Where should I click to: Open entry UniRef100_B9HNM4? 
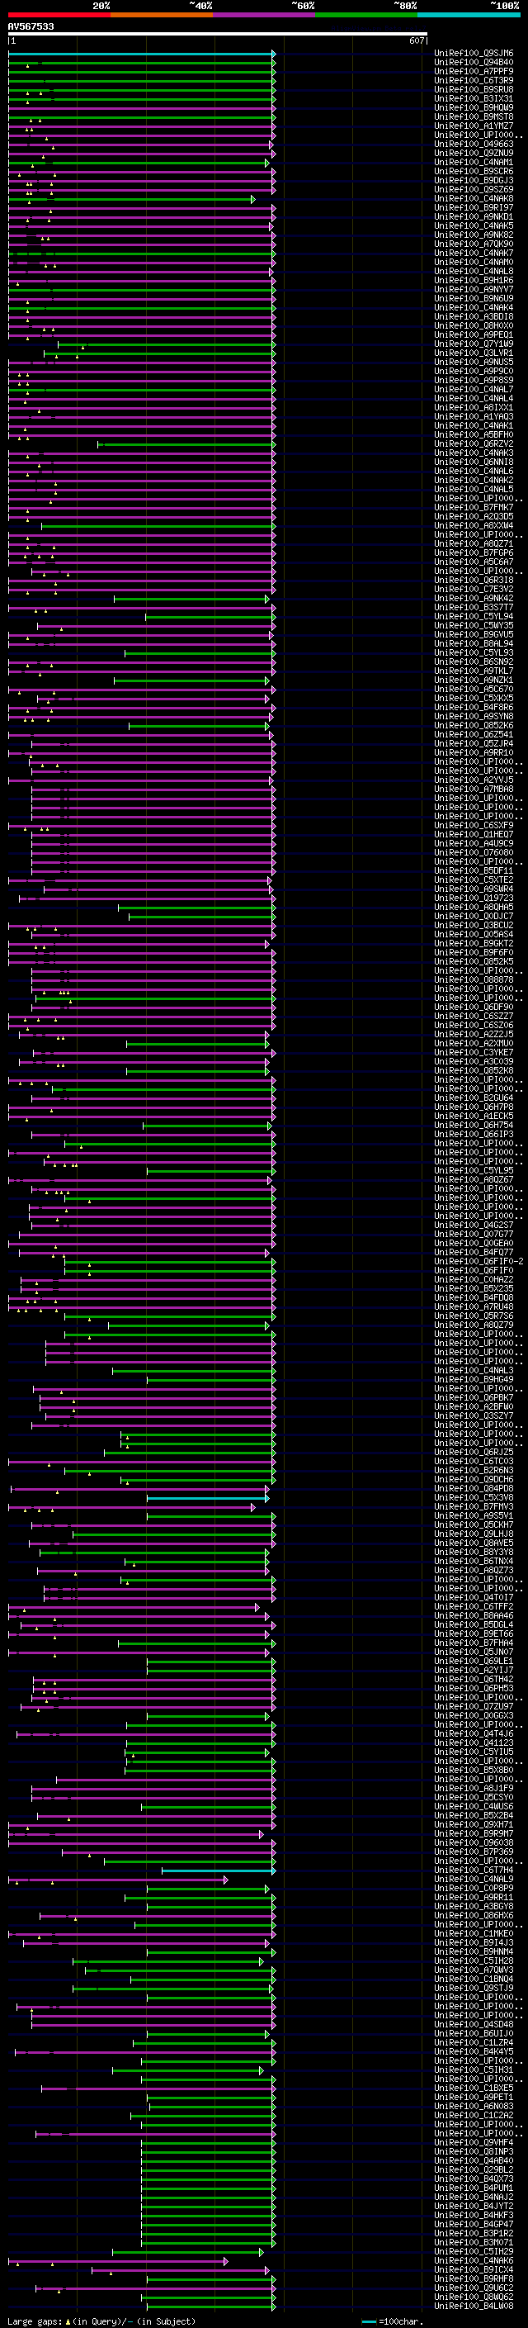click(474, 1952)
